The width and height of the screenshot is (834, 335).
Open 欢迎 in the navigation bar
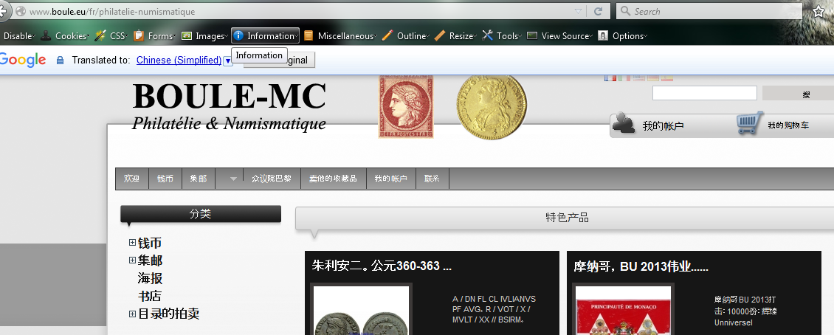click(x=132, y=179)
